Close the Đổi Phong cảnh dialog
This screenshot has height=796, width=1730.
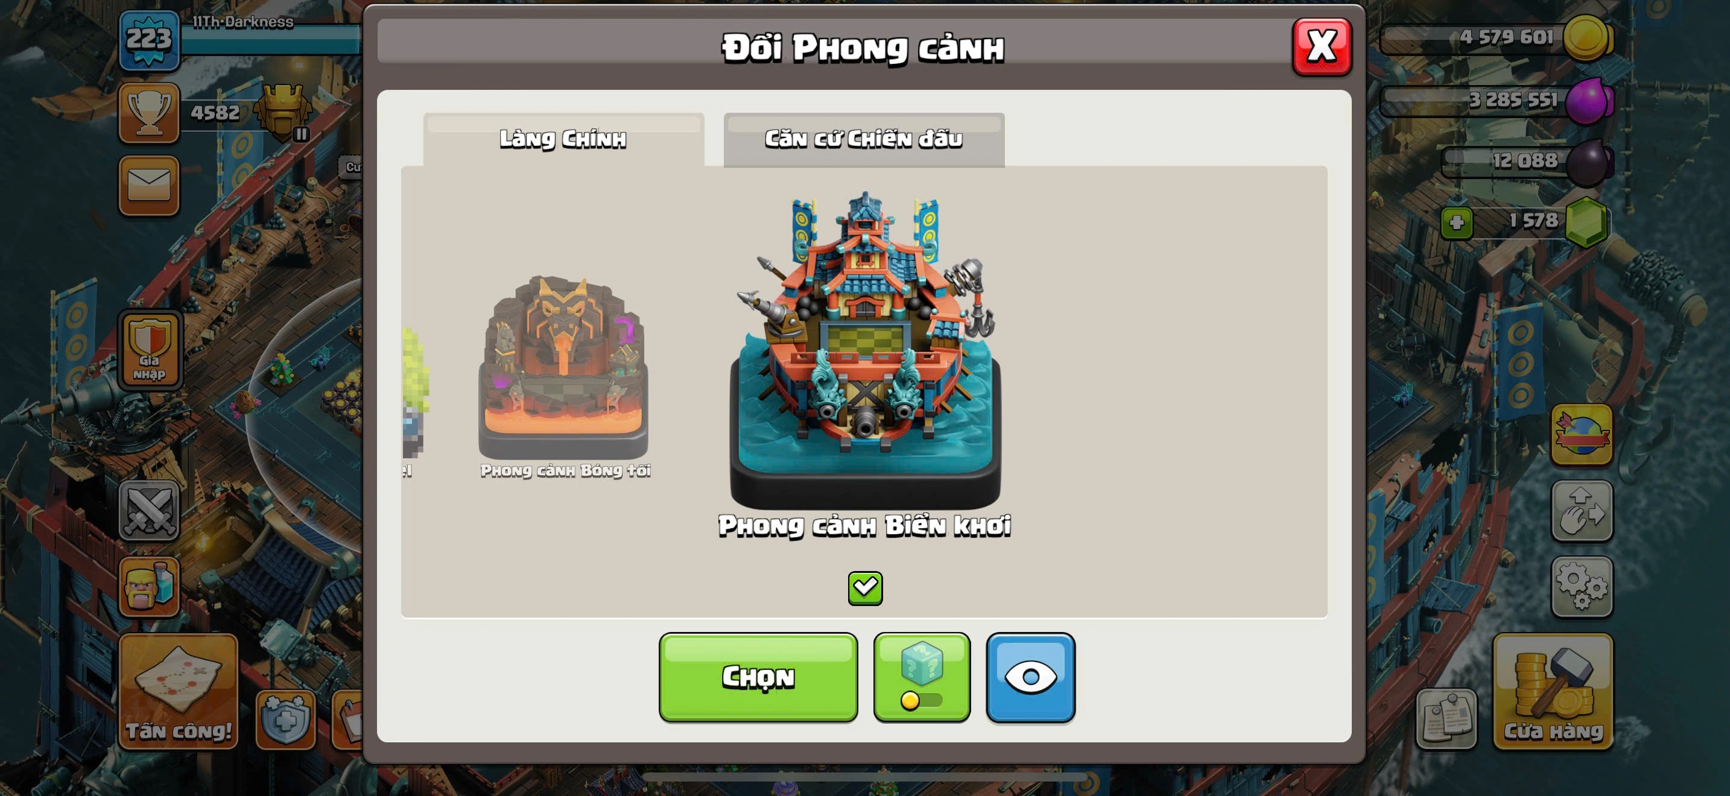coord(1322,47)
